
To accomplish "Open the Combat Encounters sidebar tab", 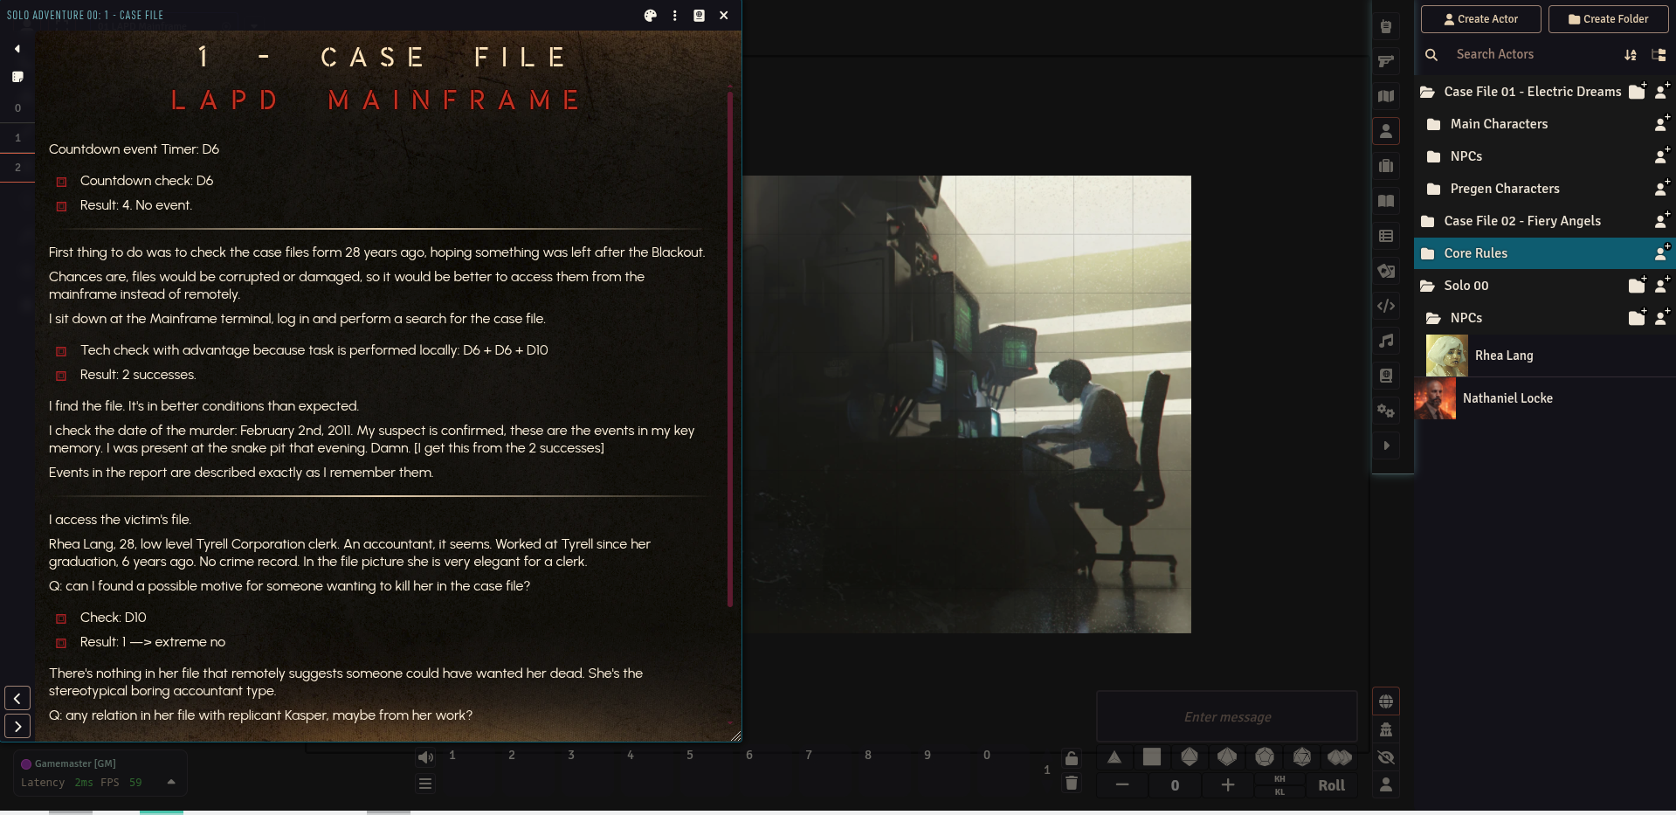I will pos(1385,61).
